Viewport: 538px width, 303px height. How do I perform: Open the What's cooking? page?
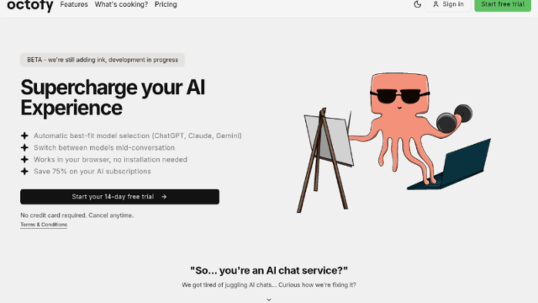point(121,4)
